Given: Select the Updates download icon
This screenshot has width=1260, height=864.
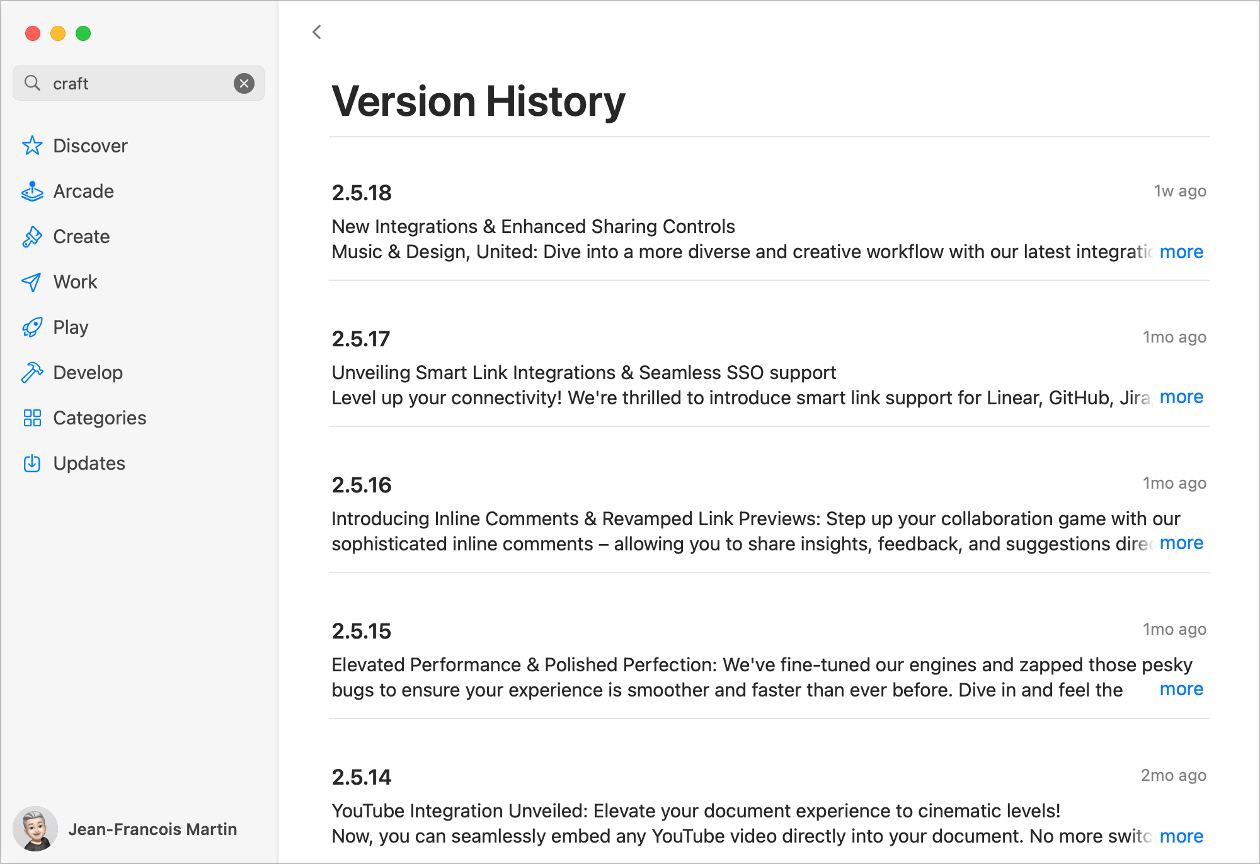Looking at the screenshot, I should [x=32, y=463].
